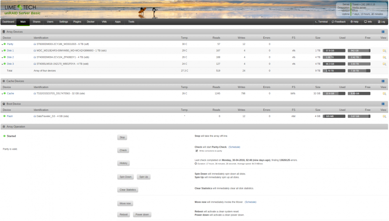Clear Statistics button
This screenshot has height=221, width=389.
[128, 190]
